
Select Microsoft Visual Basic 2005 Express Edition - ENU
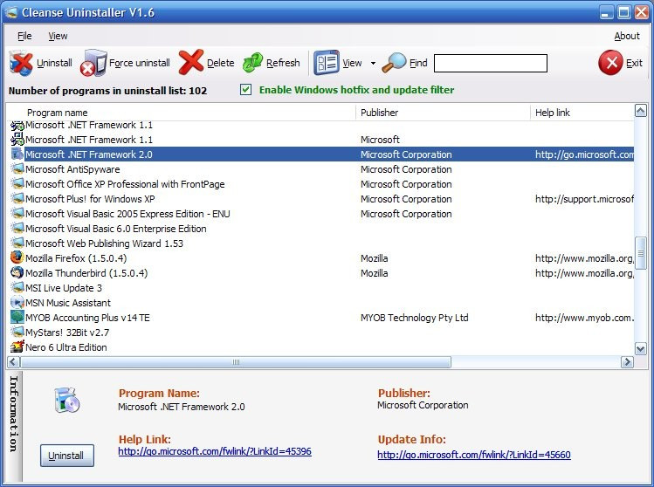(127, 214)
